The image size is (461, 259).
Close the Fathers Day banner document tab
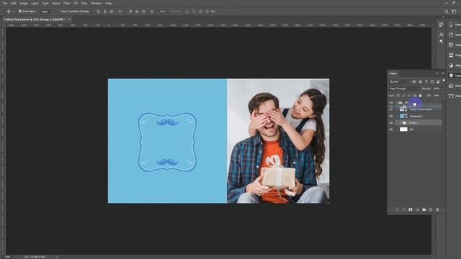pos(69,19)
